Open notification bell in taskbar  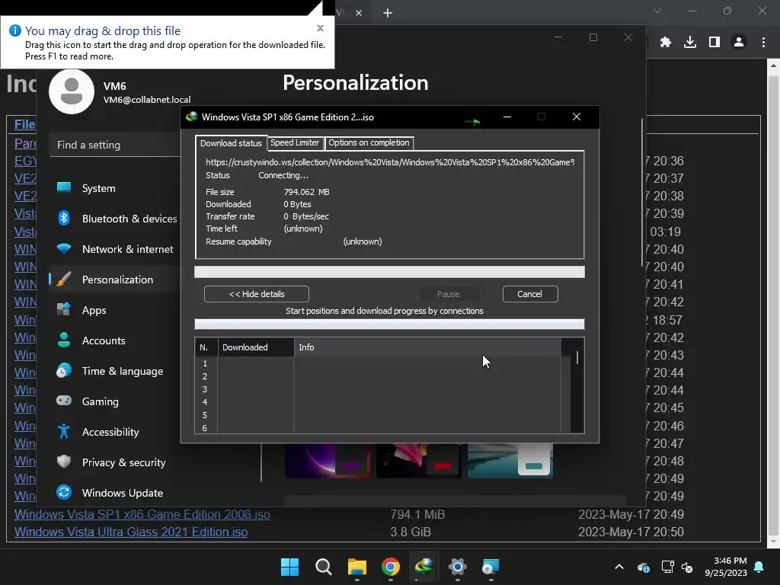(x=759, y=567)
